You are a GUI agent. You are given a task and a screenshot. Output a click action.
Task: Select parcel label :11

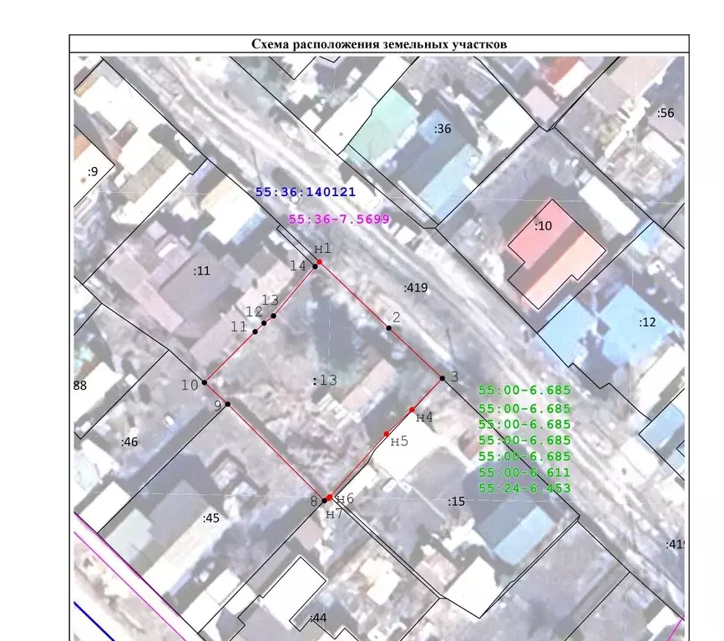click(x=202, y=270)
